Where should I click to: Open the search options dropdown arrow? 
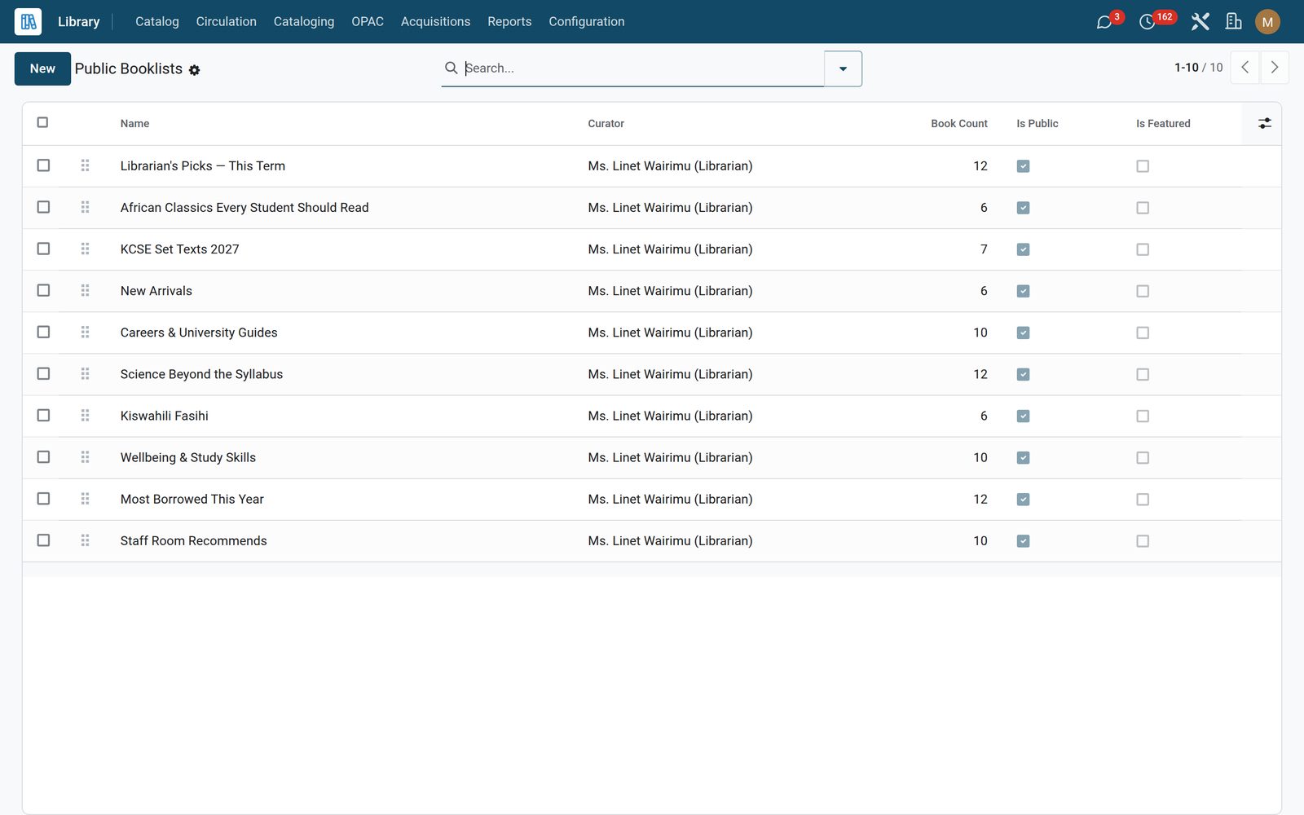(843, 68)
